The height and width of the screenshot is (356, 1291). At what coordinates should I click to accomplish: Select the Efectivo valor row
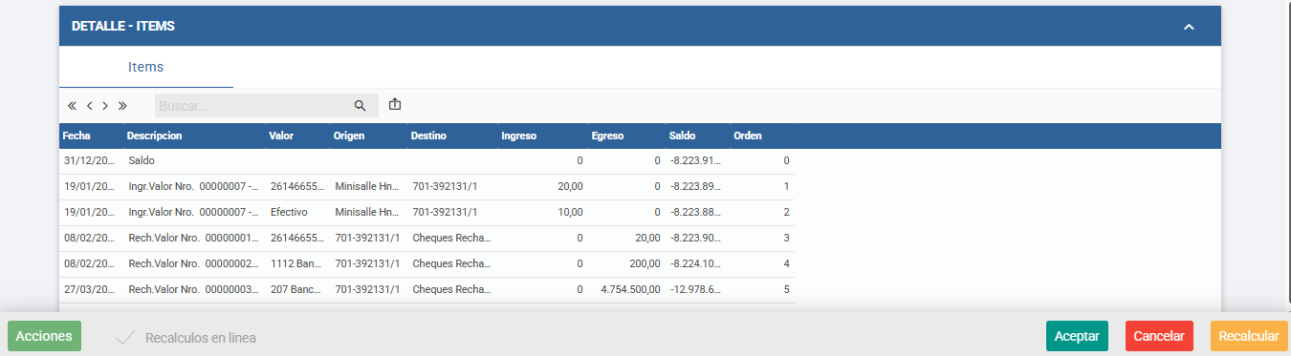point(427,213)
